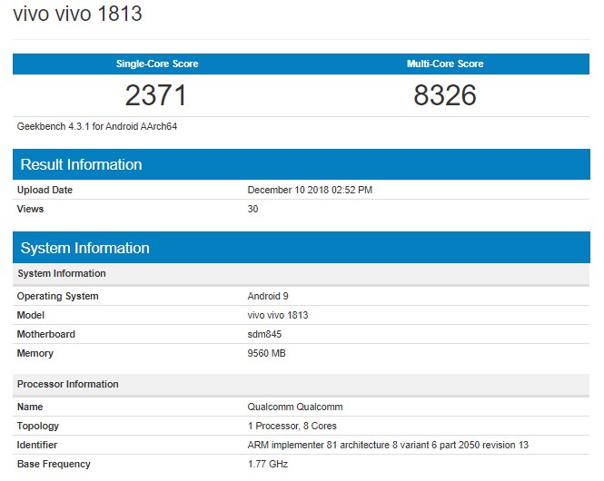Viewport: 604px width, 481px height.
Task: Select 'Geekbench 4.3.1 for Android AArch64' text
Action: [x=97, y=126]
